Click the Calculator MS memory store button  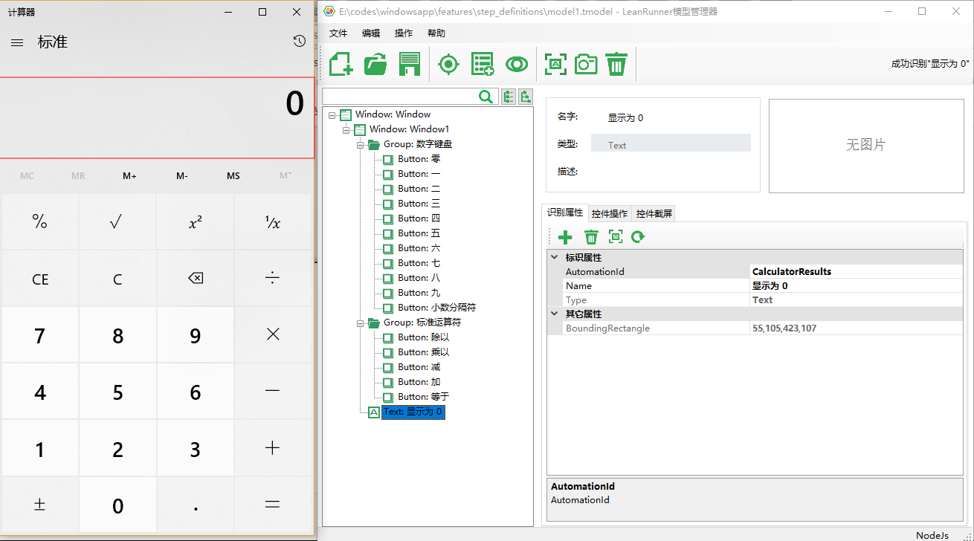pos(233,176)
